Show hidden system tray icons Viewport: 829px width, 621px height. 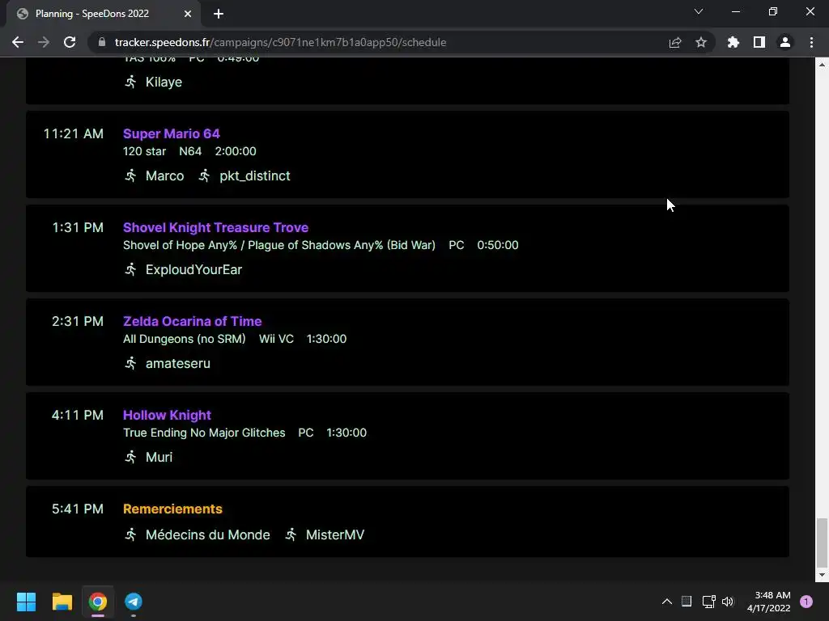click(667, 602)
